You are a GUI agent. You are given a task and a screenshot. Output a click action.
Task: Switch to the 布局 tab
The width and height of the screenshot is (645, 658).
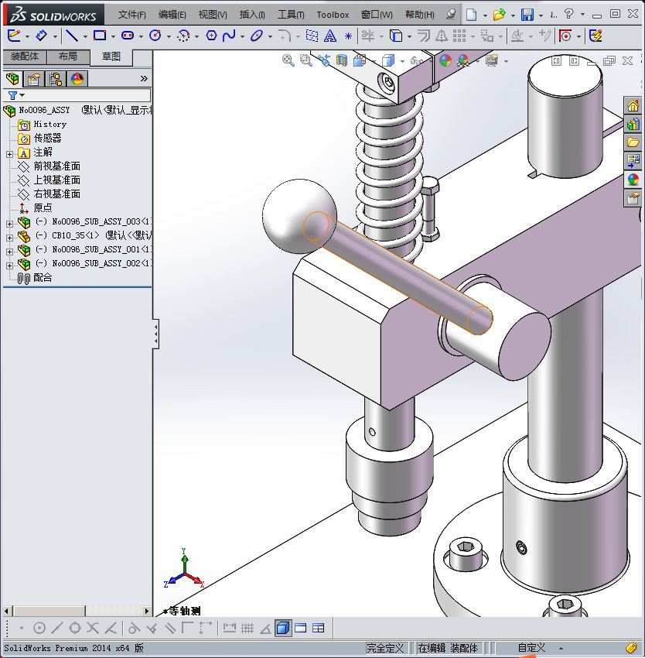pyautogui.click(x=68, y=57)
